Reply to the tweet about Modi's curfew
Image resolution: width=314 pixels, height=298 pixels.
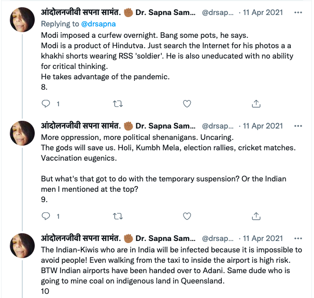46,104
